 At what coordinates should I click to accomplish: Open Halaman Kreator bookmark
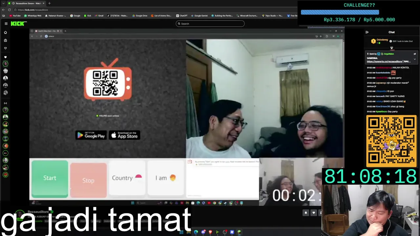coord(55,16)
